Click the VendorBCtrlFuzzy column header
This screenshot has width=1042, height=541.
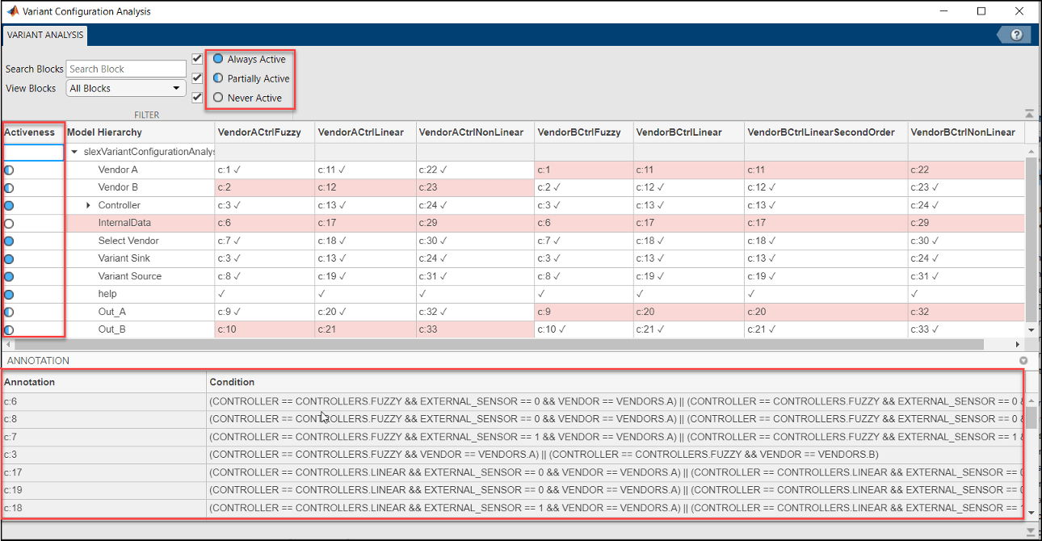point(578,132)
